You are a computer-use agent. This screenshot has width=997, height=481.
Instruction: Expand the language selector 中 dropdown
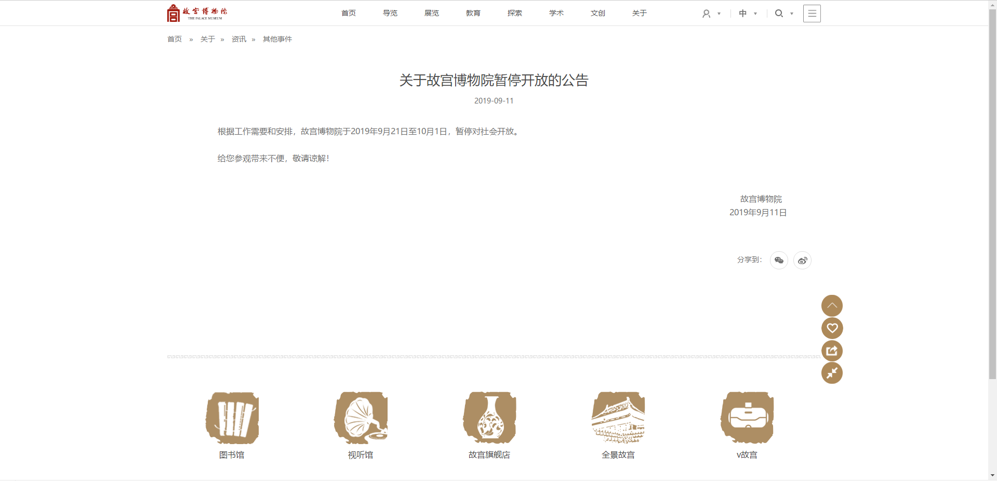point(748,14)
